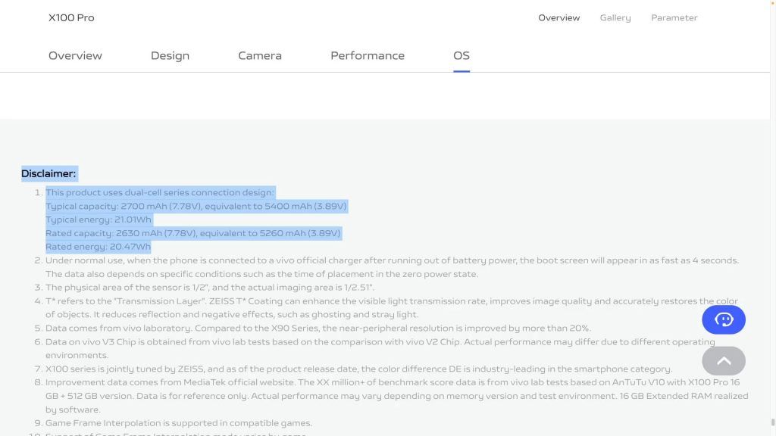
Task: Open the chat support robot icon
Action: [x=724, y=320]
